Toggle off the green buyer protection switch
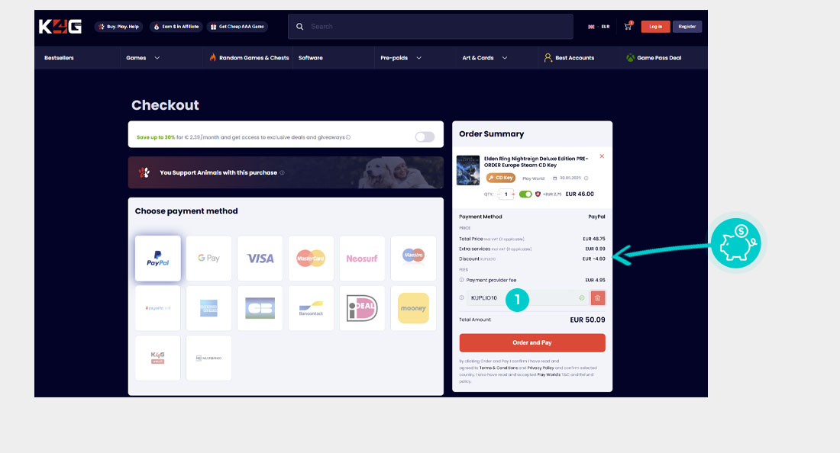Image resolution: width=840 pixels, height=453 pixels. tap(525, 194)
